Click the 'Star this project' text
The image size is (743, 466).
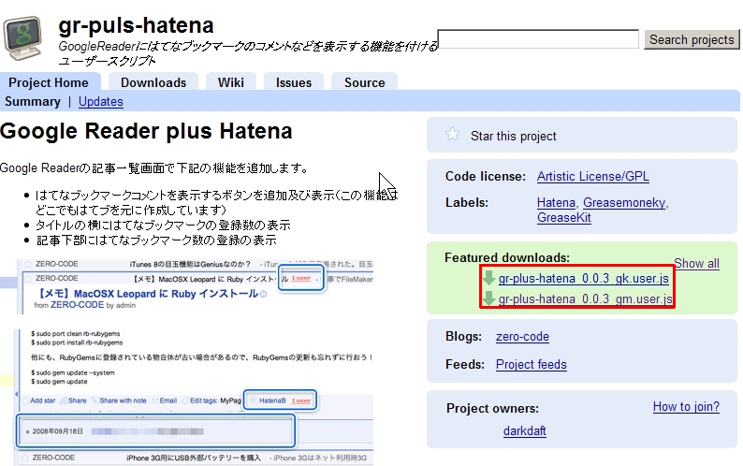(x=514, y=136)
